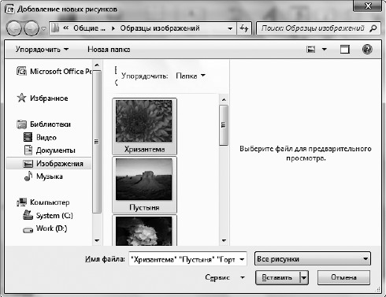Click the Back navigation arrow
The height and width of the screenshot is (297, 386).
click(x=14, y=28)
